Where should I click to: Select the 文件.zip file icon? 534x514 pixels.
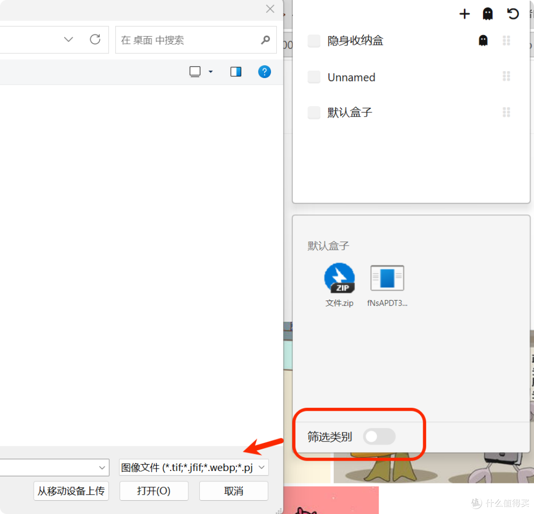(339, 278)
